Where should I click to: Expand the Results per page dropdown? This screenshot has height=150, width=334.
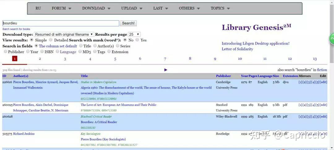coord(134,34)
